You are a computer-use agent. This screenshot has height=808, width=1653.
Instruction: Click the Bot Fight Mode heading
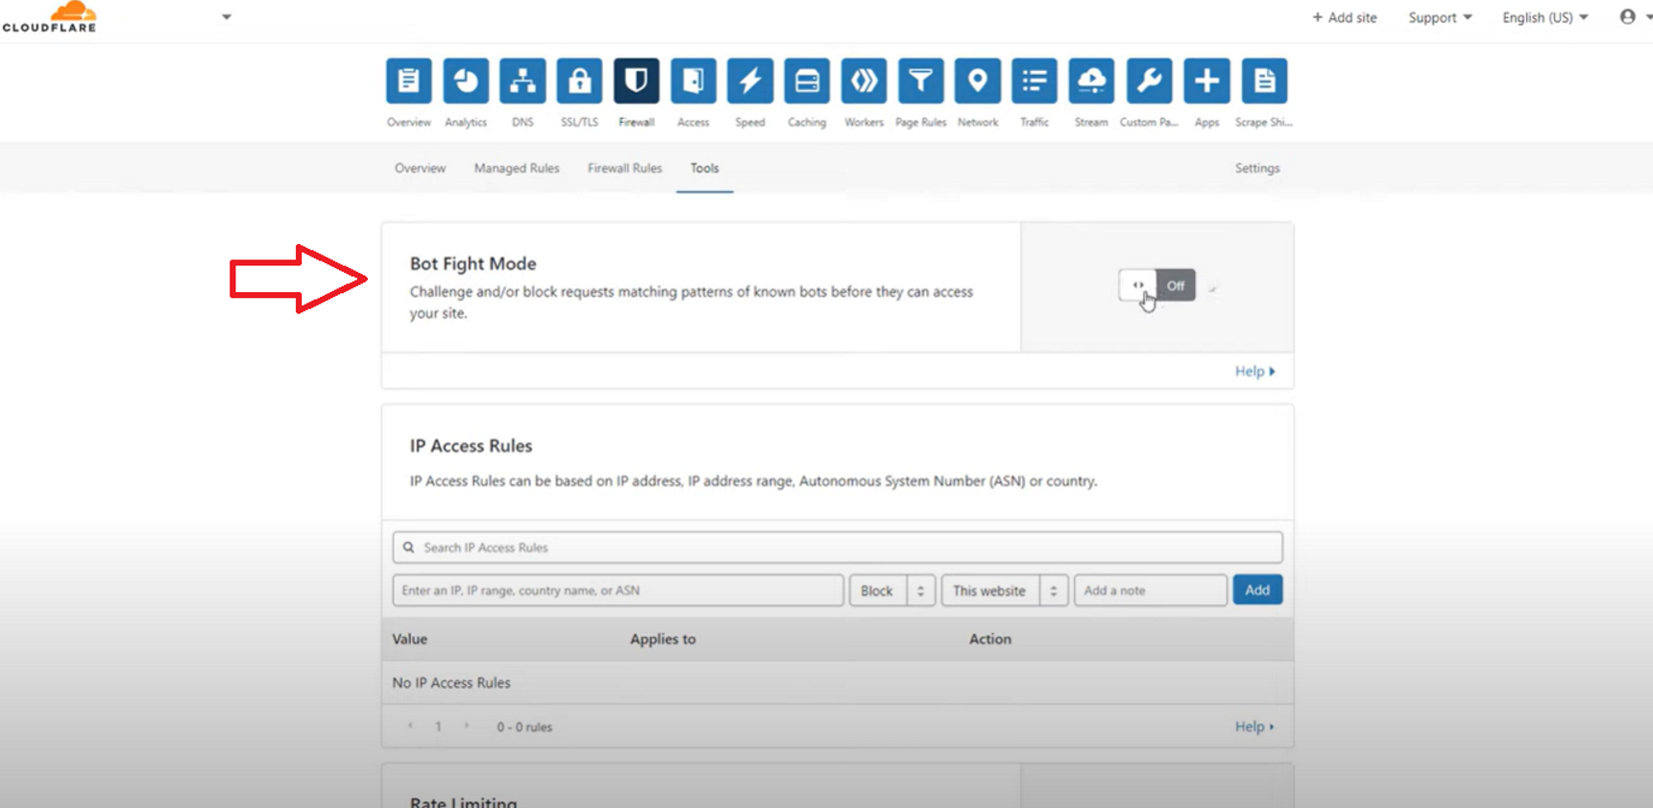pyautogui.click(x=474, y=263)
